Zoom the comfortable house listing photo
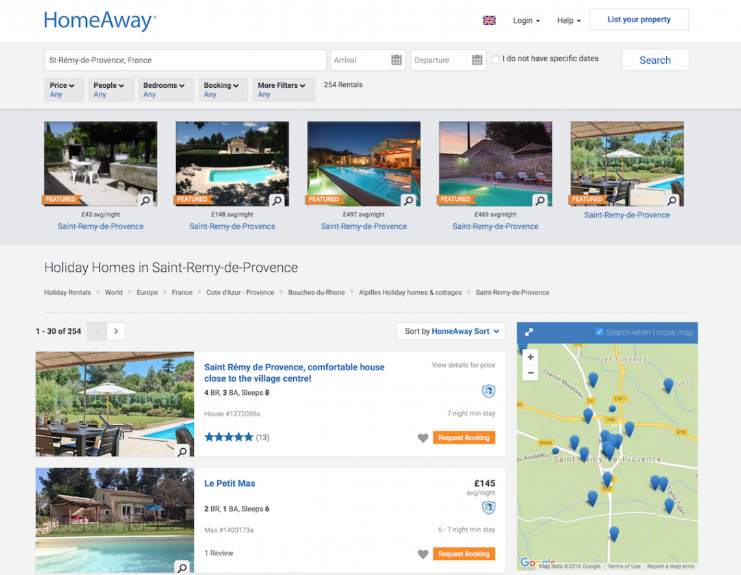741x575 pixels. click(183, 451)
